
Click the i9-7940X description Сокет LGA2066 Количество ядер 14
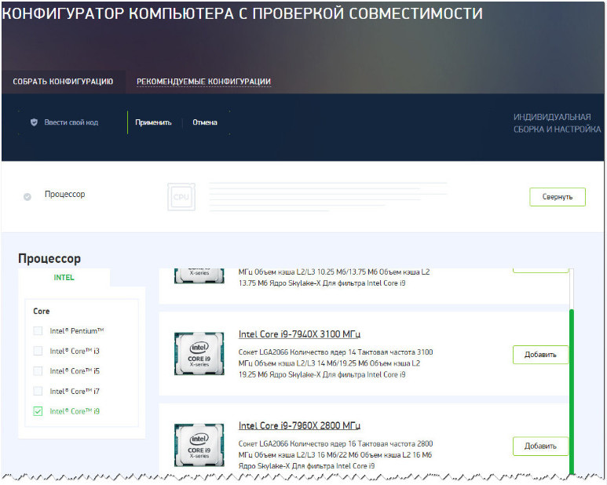point(335,363)
